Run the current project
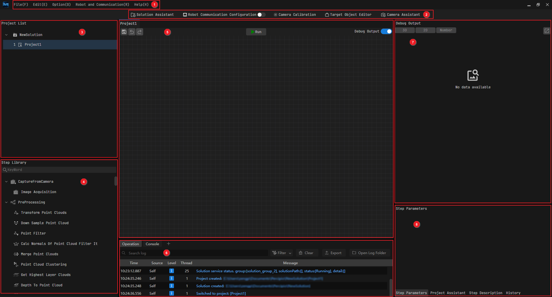The height and width of the screenshot is (297, 552). tap(256, 32)
